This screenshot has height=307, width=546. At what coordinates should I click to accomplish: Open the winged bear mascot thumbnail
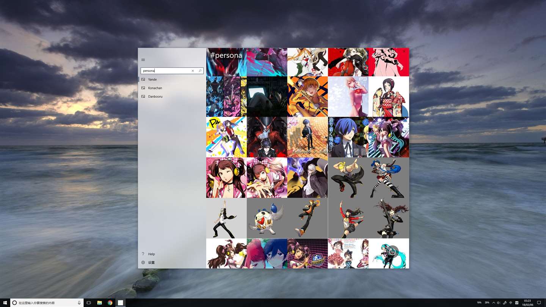coord(267,218)
